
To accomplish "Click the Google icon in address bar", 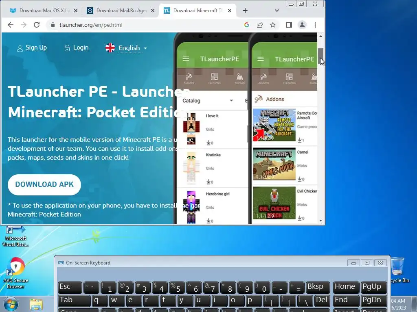I will 246,25.
